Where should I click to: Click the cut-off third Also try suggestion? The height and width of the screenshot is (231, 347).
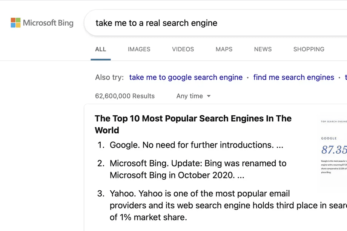point(345,77)
